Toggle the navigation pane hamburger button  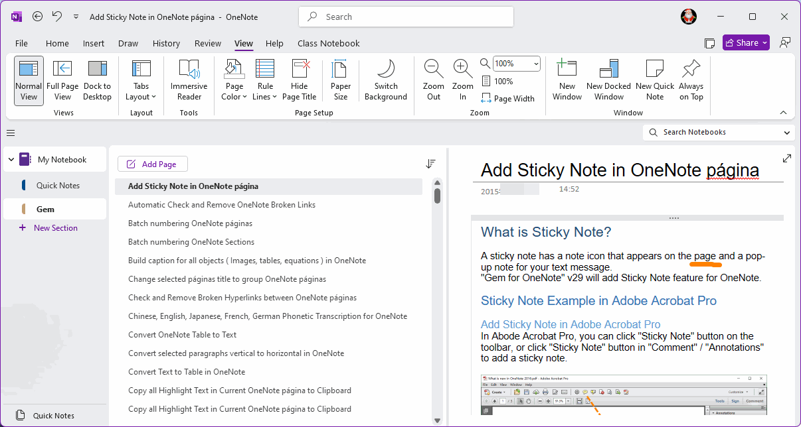click(11, 133)
